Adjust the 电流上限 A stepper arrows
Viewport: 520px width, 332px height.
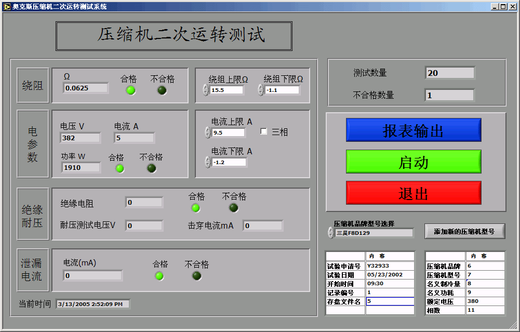tap(208, 132)
